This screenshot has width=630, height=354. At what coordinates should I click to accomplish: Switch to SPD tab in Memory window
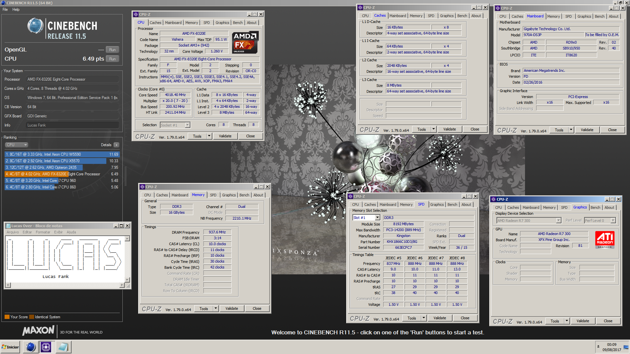(213, 195)
